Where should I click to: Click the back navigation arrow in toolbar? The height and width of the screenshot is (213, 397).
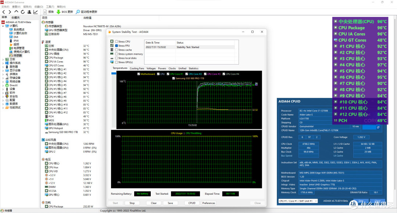(4, 12)
